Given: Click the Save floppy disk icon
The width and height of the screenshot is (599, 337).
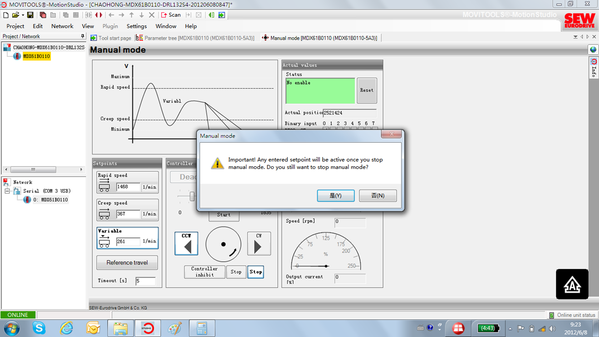Looking at the screenshot, I should [x=30, y=15].
